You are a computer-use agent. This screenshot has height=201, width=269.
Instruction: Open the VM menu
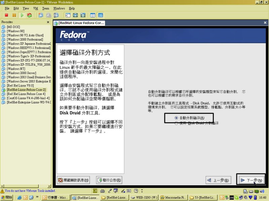pyautogui.click(x=36, y=8)
